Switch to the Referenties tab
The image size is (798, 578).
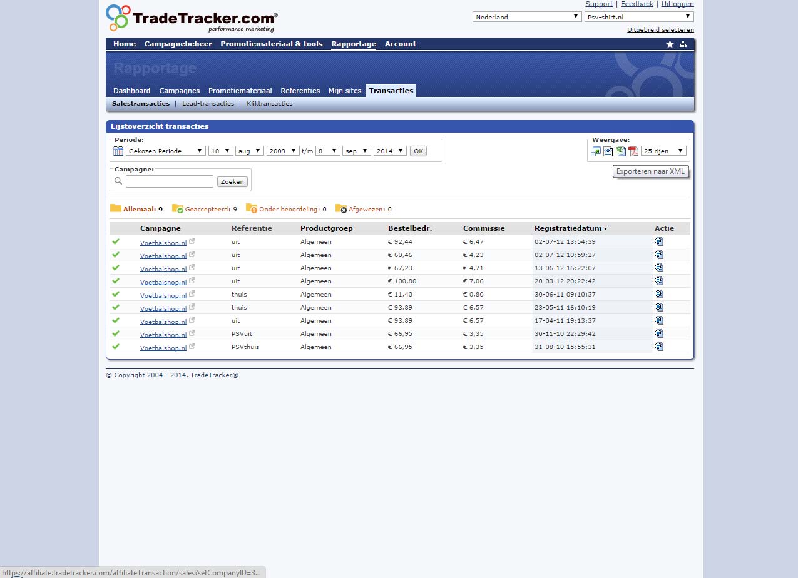[x=300, y=91]
